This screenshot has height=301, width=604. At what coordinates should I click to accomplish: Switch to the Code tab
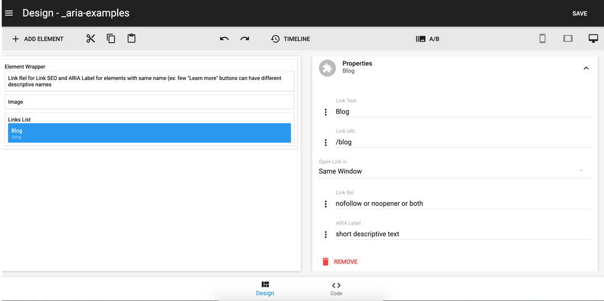pyautogui.click(x=336, y=289)
